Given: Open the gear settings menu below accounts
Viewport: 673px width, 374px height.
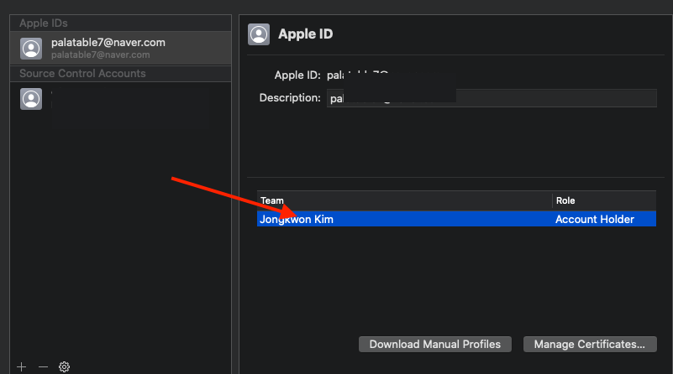Looking at the screenshot, I should [x=65, y=366].
